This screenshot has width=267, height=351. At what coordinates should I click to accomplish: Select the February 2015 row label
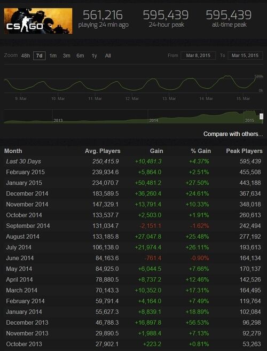tap(25, 172)
